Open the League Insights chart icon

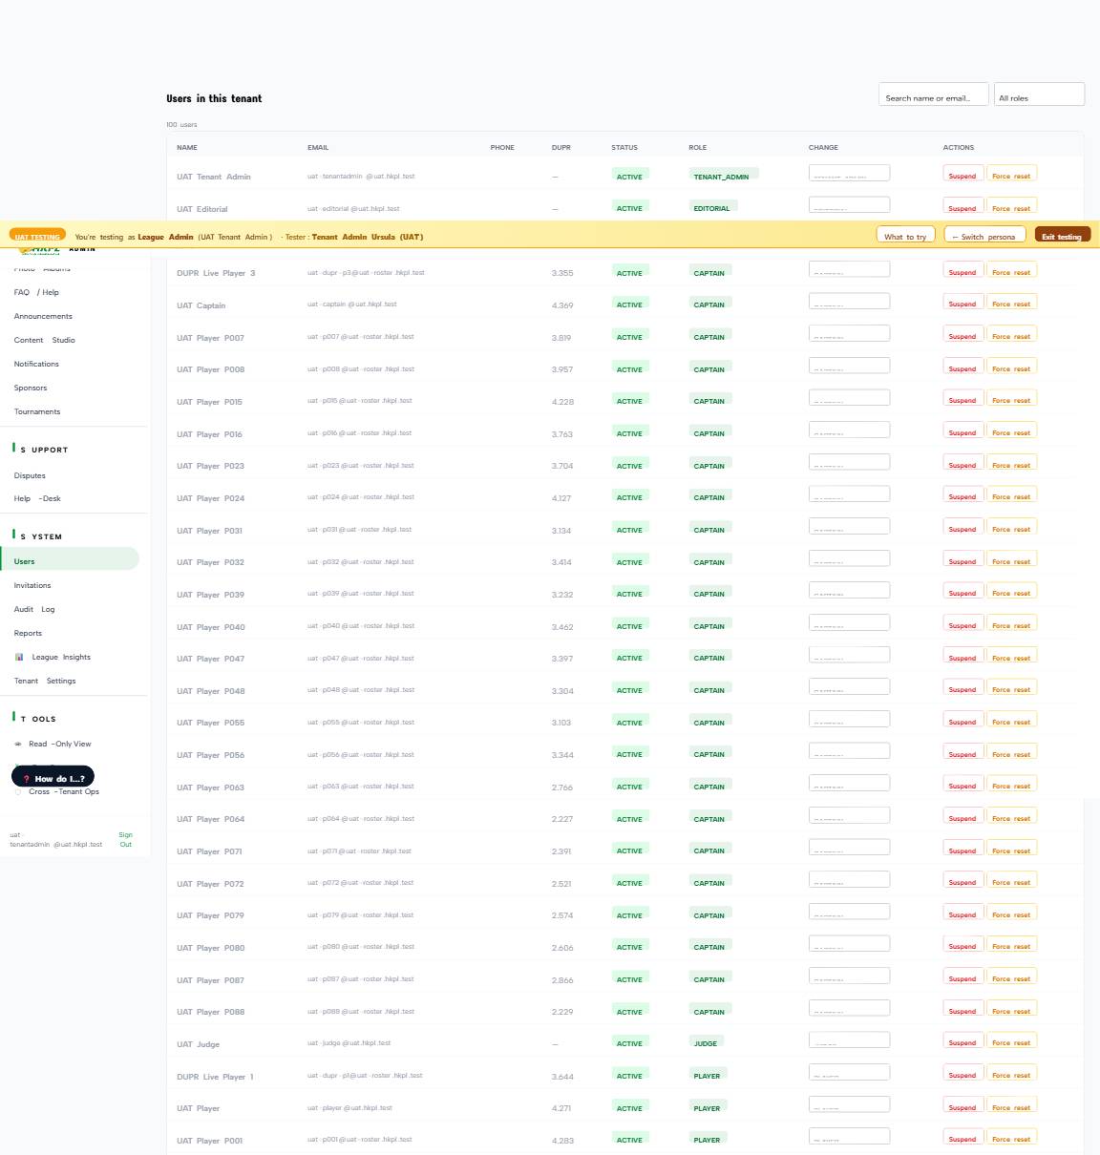pyautogui.click(x=19, y=657)
